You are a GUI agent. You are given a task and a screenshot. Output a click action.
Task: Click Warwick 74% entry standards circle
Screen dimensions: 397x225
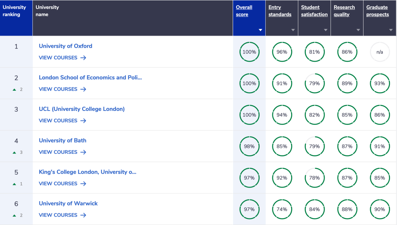pos(282,209)
